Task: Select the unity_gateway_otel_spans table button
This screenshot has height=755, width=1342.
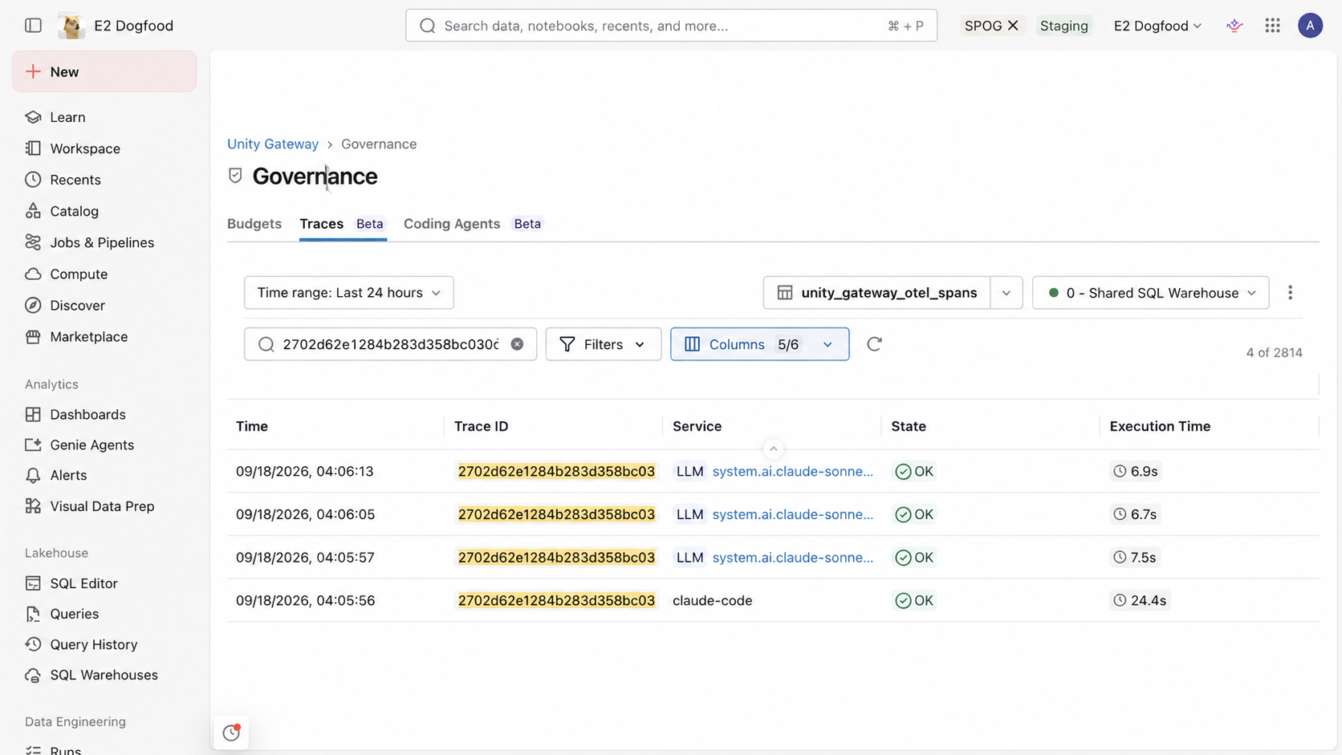Action: (877, 293)
